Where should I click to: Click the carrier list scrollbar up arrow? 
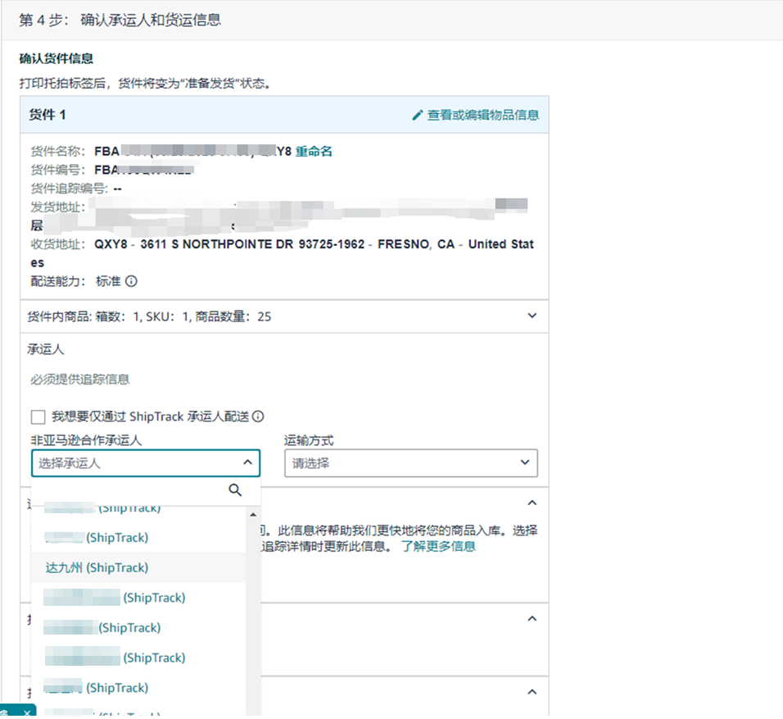[253, 514]
